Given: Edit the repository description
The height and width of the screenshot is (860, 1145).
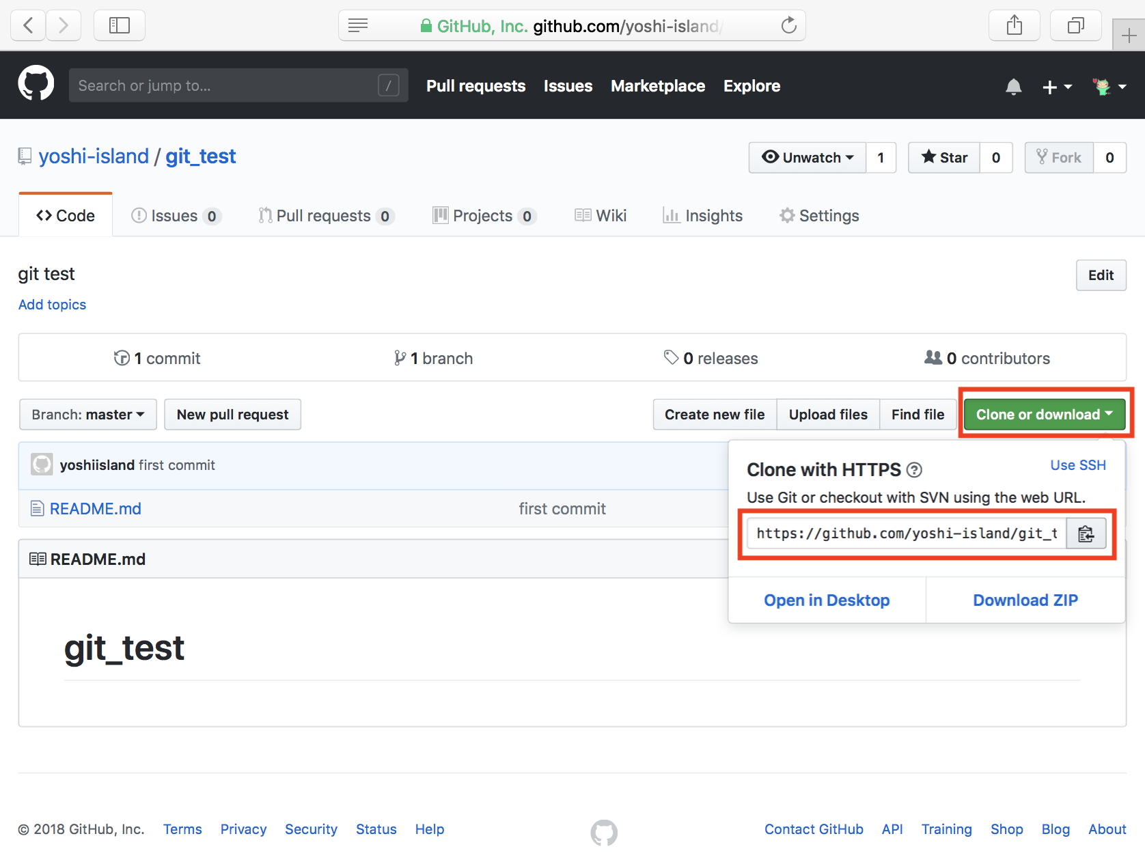Looking at the screenshot, I should coord(1101,275).
